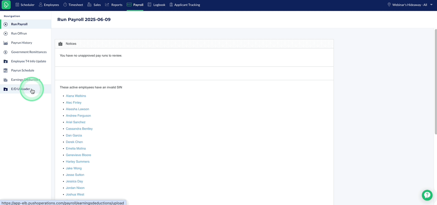Open the E/D Uploader page

point(26,89)
